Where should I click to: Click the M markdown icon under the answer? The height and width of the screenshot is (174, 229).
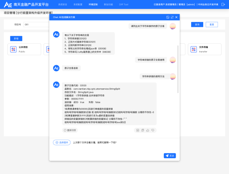[137, 130]
